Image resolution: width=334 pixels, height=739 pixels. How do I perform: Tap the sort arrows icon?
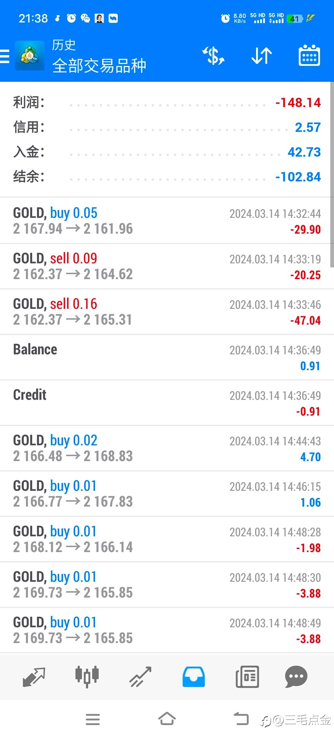tap(261, 56)
